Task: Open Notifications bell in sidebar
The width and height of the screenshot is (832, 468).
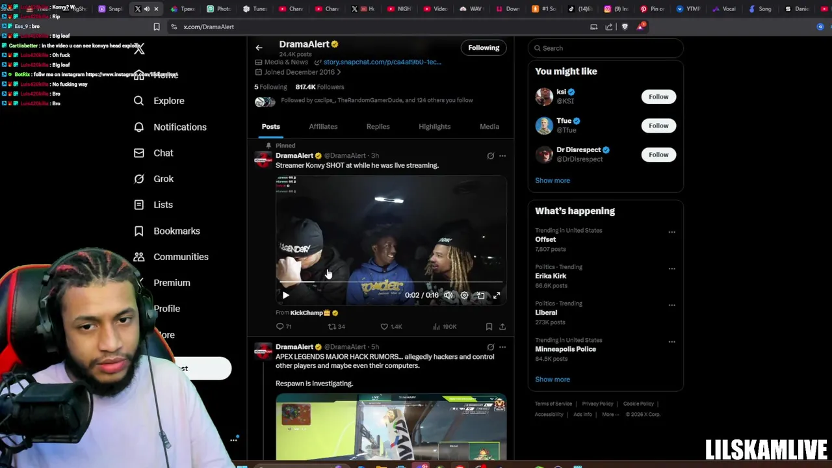Action: pyautogui.click(x=138, y=127)
